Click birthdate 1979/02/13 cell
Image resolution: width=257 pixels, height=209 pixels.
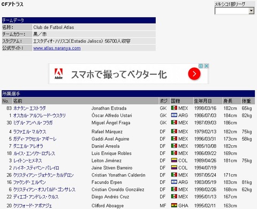coord(205,131)
